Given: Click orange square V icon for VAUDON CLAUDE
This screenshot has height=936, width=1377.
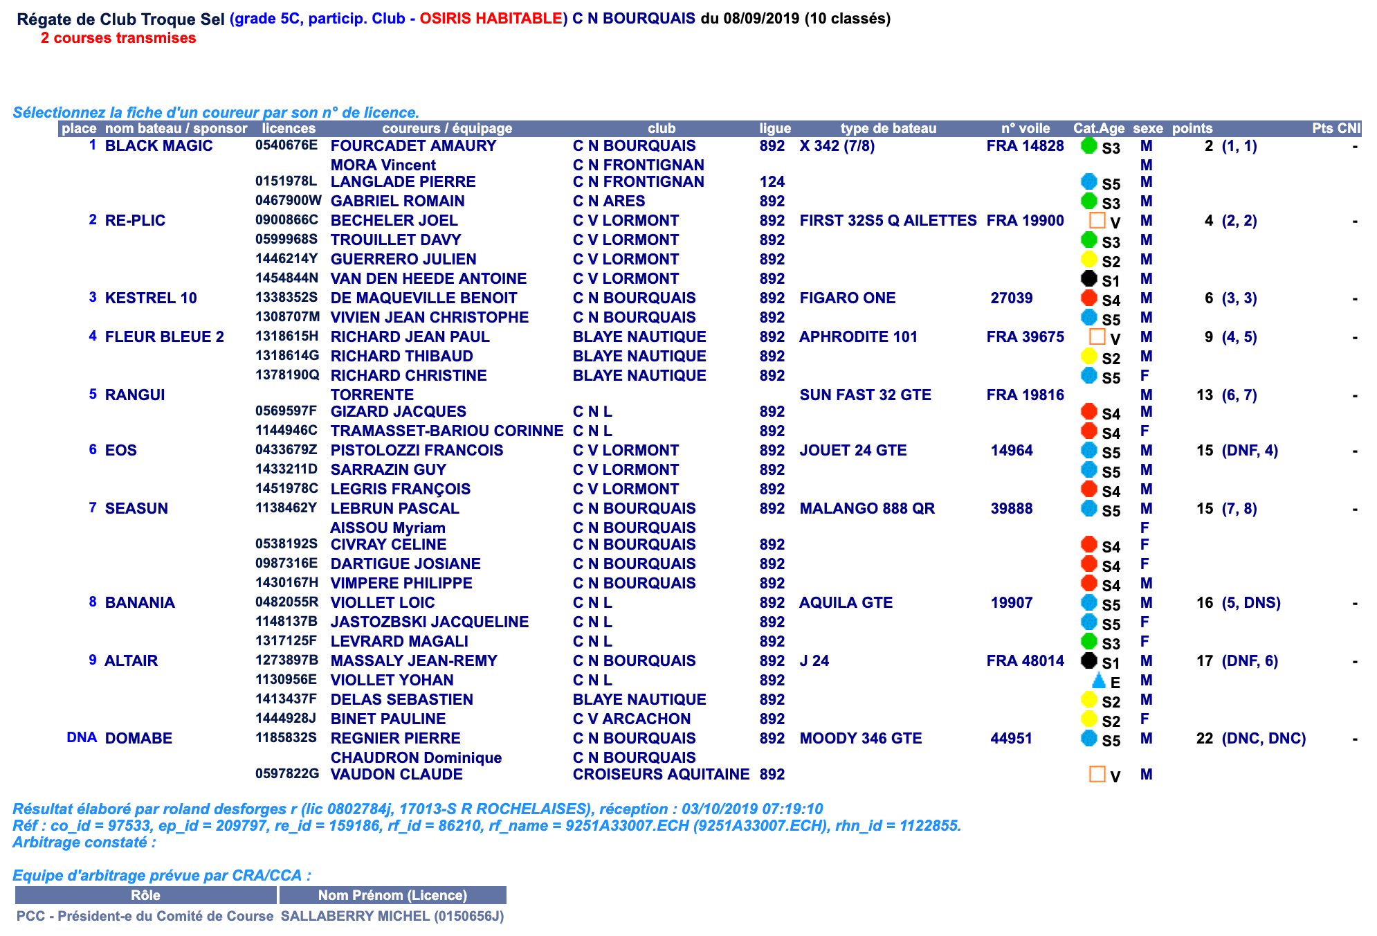Looking at the screenshot, I should tap(1097, 774).
